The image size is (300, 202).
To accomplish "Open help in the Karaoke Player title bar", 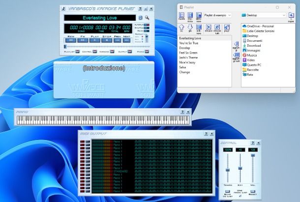I will pyautogui.click(x=140, y=9).
